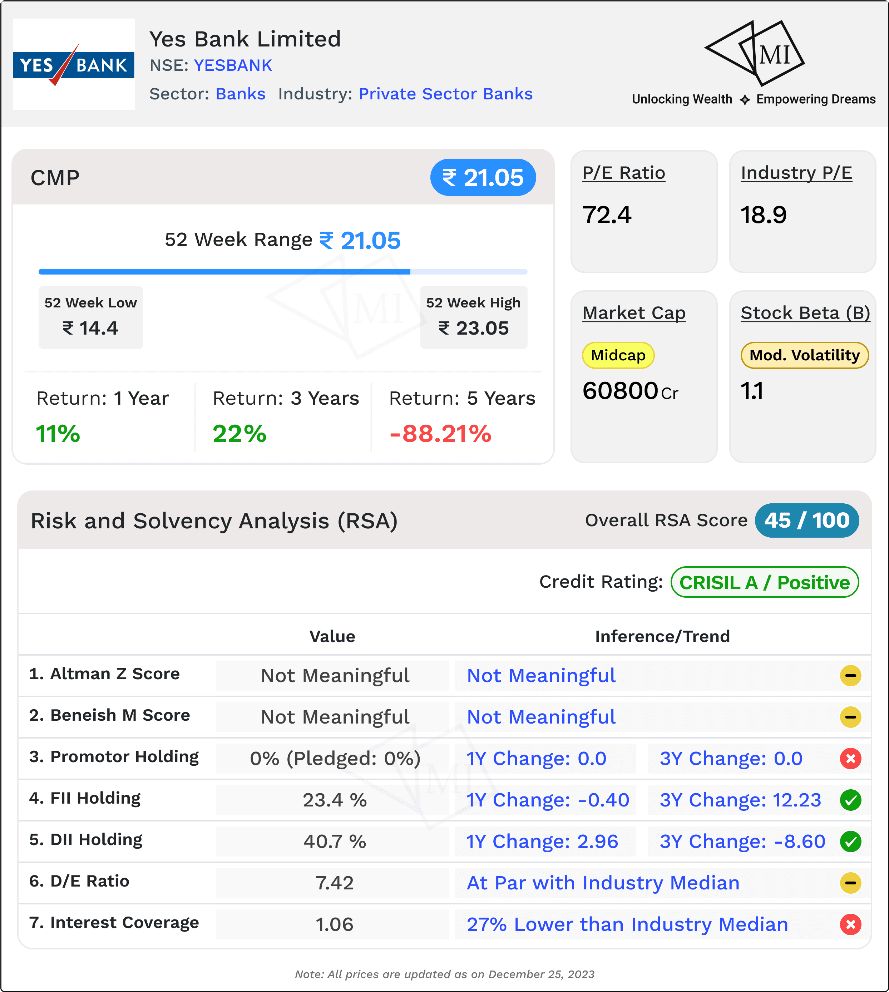Click FII 3Y Change: 12.23
889x992 pixels.
click(x=741, y=800)
